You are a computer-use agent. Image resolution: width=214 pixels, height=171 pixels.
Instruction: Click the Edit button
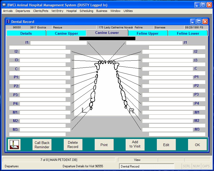click(166, 145)
